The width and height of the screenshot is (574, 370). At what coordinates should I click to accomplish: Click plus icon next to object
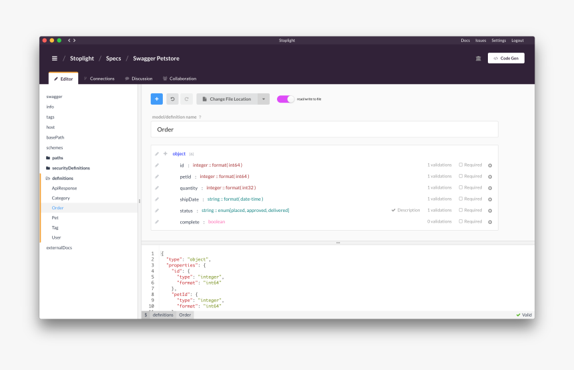click(x=166, y=153)
